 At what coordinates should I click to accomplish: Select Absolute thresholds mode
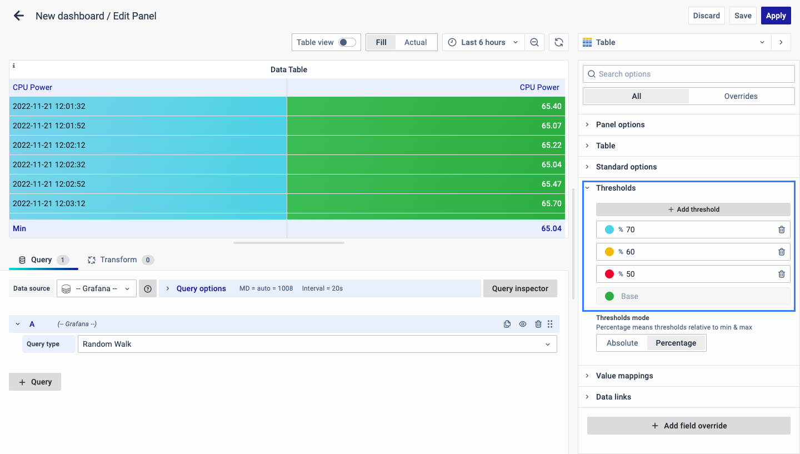(x=622, y=343)
